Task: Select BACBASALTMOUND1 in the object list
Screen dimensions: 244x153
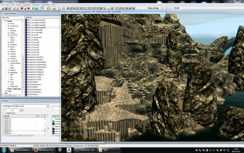Action: tap(35, 57)
